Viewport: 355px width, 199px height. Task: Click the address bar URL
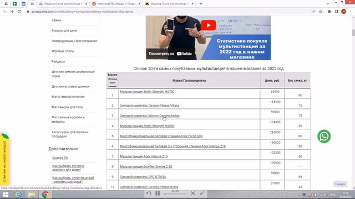click(x=82, y=12)
